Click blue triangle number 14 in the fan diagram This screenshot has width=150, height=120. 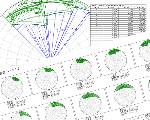72,28
